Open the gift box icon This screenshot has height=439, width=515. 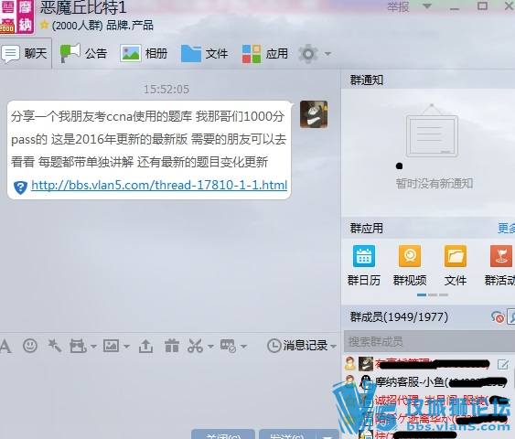[172, 346]
